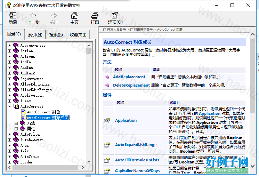Click the content pane vertical scrollbar thumb
Image resolution: width=259 pixels, height=177 pixels.
pyautogui.click(x=252, y=75)
